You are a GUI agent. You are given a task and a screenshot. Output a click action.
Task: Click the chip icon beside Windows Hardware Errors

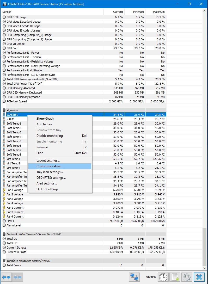(x=4, y=261)
